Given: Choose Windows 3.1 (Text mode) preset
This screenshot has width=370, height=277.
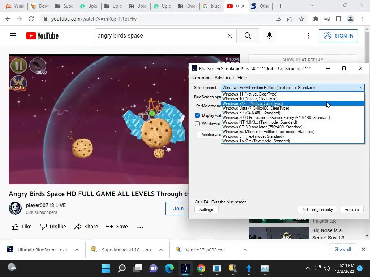Looking at the screenshot, I should coord(293,136).
